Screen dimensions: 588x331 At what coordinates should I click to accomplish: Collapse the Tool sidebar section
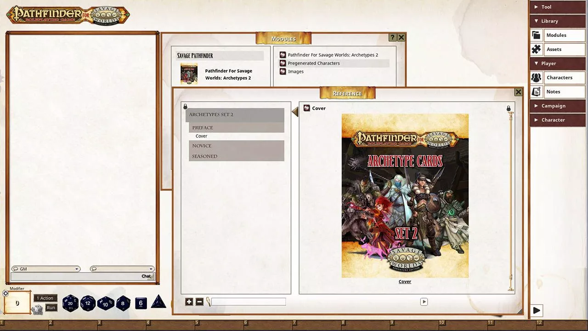tap(557, 7)
